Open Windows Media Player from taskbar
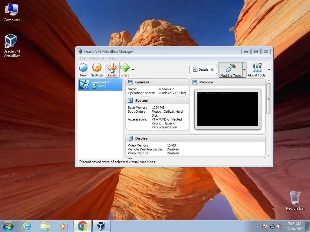The image size is (310, 232). click(x=64, y=226)
